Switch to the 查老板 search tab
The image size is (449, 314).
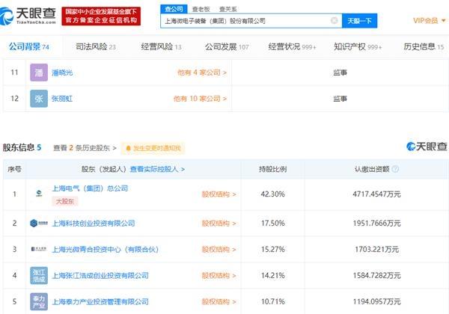[x=201, y=9]
